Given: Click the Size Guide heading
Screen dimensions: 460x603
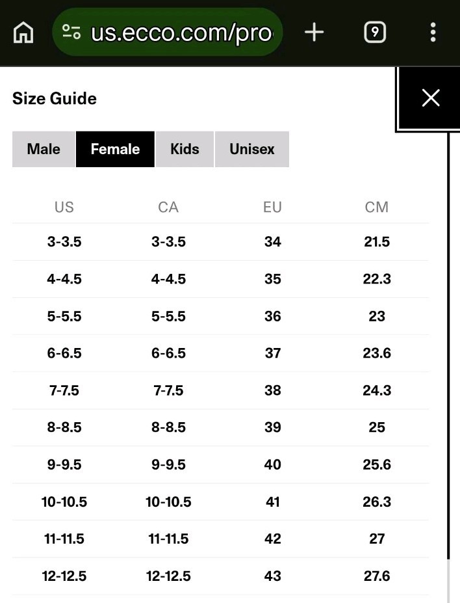Looking at the screenshot, I should point(55,98).
